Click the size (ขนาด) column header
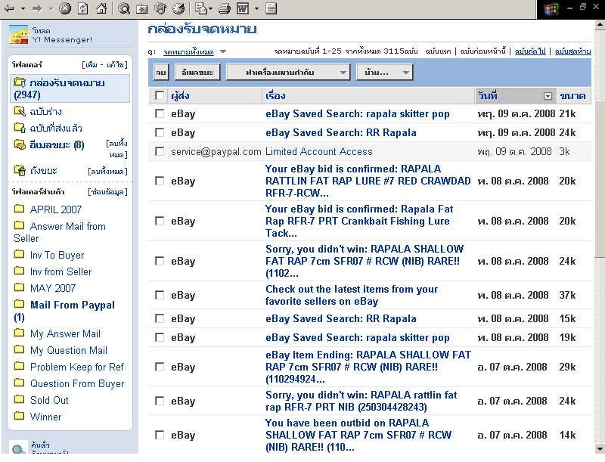Viewport: 605px width, 462px height. coord(572,95)
